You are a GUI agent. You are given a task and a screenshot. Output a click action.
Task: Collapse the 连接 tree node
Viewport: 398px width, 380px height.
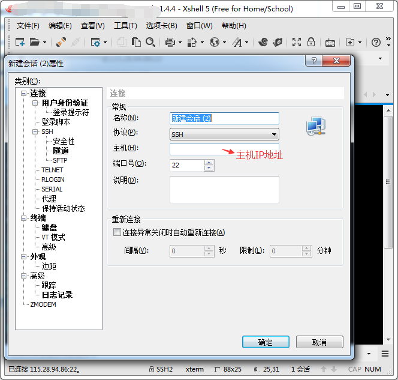23,93
